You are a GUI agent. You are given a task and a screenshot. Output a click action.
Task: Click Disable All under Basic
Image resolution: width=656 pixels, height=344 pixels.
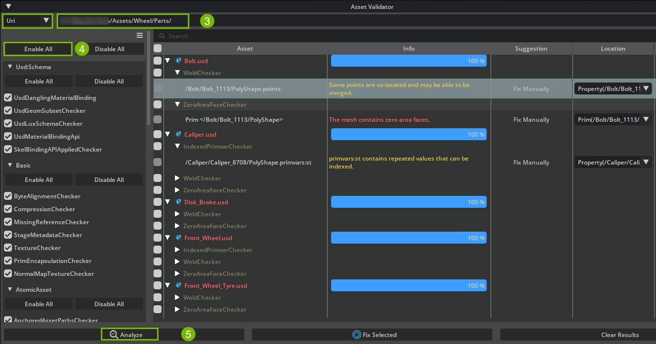click(109, 179)
